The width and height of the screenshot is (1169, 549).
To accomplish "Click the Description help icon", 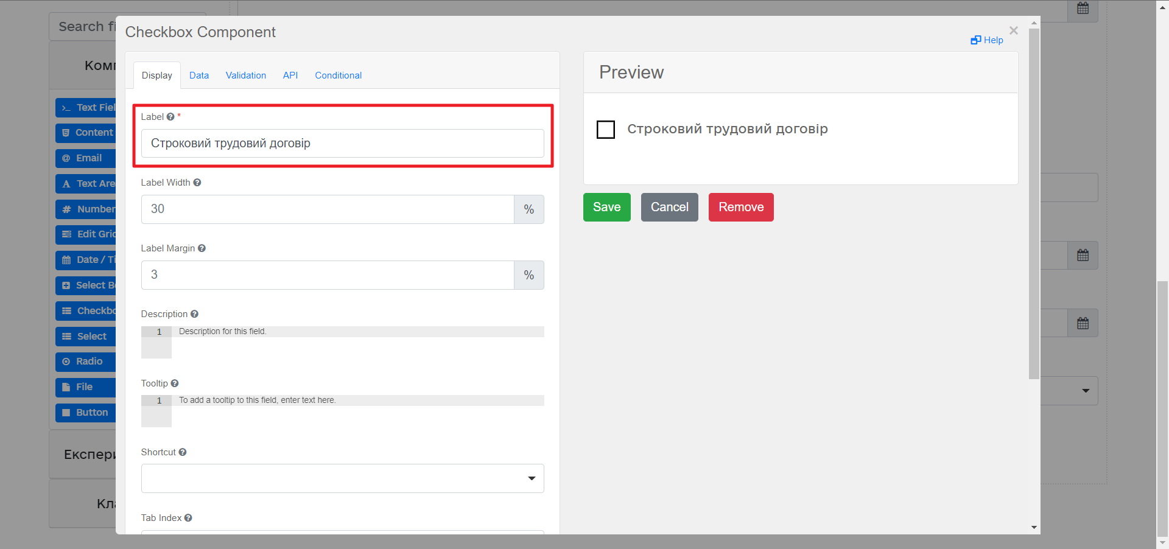I will coord(194,314).
